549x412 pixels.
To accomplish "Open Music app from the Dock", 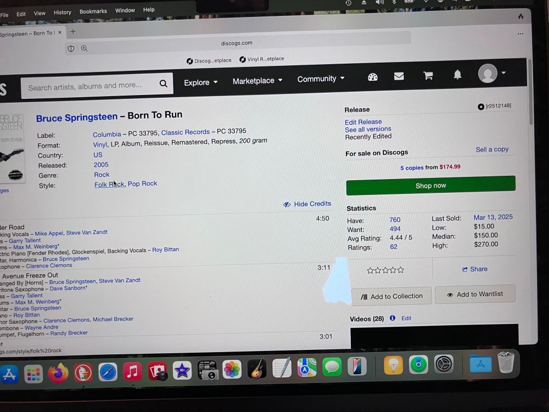I will pos(132,371).
